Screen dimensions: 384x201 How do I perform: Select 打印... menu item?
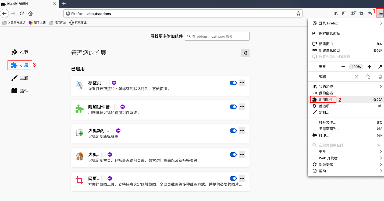[346, 135]
